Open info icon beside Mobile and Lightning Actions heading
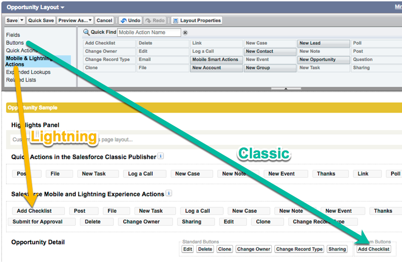 (168, 193)
